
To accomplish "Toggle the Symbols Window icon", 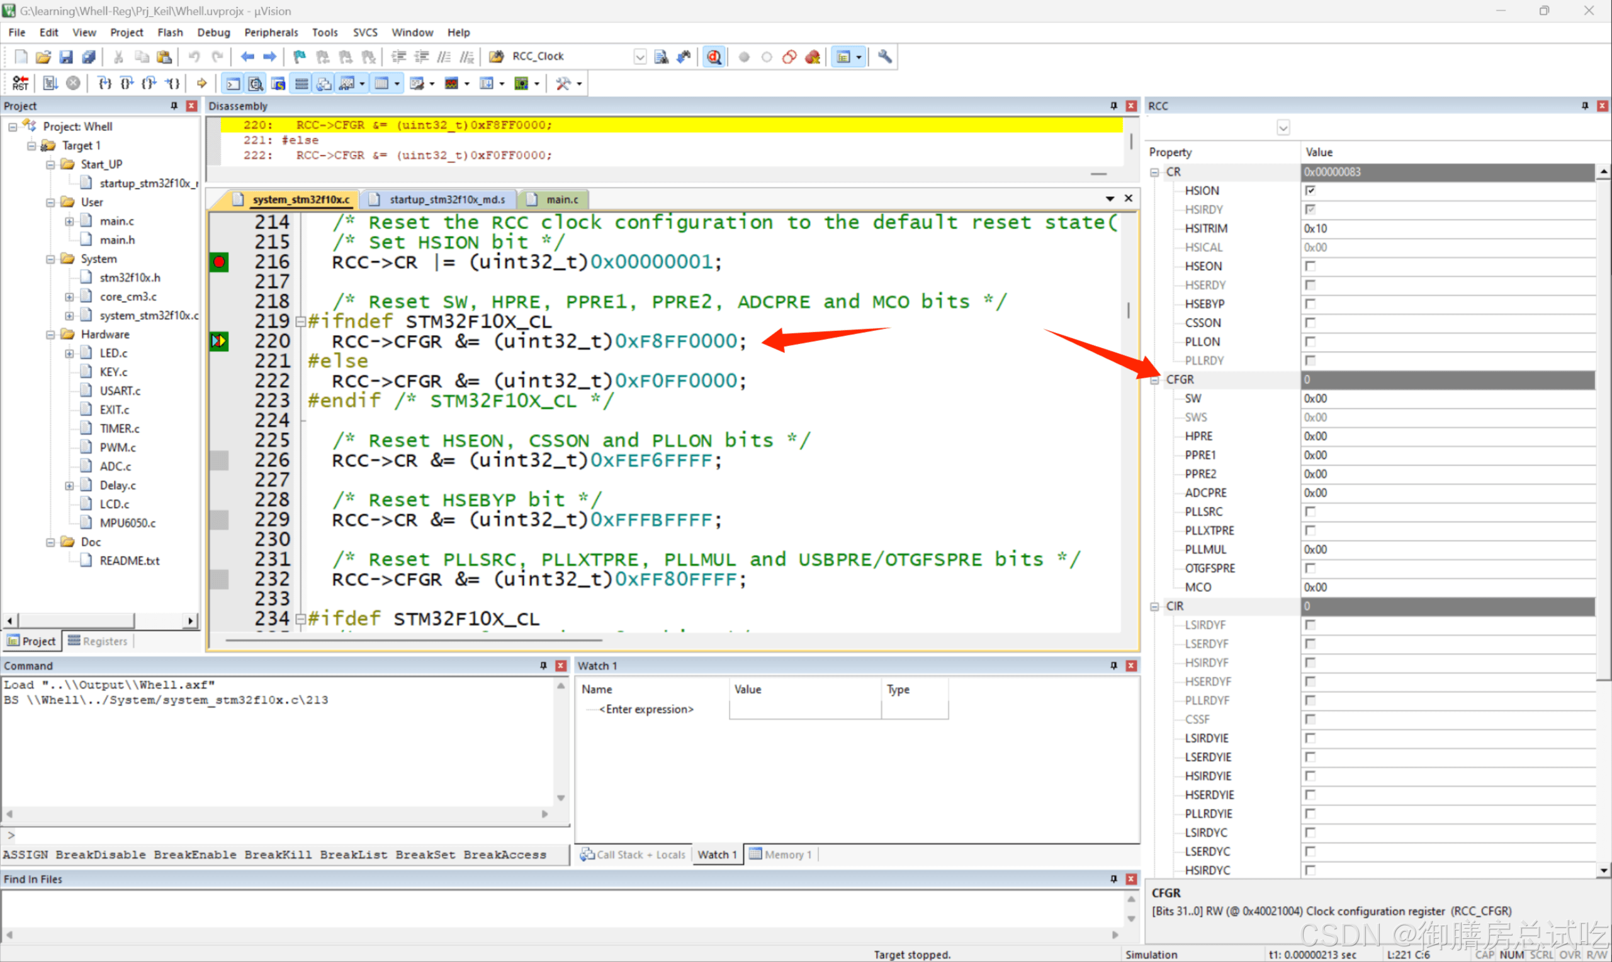I will pyautogui.click(x=278, y=83).
